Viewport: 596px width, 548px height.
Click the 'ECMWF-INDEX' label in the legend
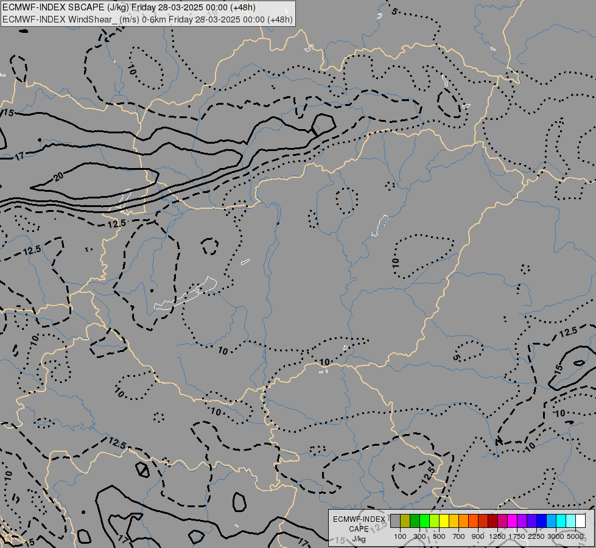tap(359, 519)
